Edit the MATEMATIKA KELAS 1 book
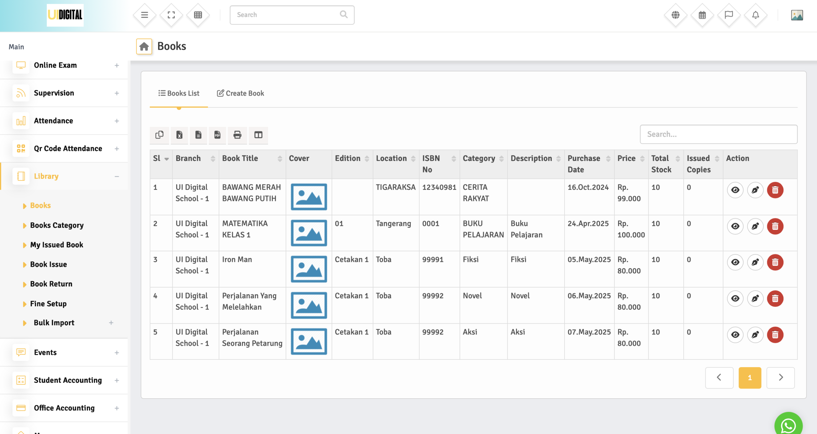 [755, 226]
